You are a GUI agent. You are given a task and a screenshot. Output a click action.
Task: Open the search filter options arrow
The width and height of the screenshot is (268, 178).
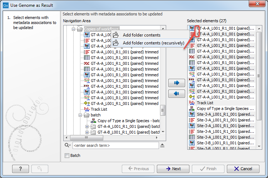pyautogui.click(x=162, y=145)
